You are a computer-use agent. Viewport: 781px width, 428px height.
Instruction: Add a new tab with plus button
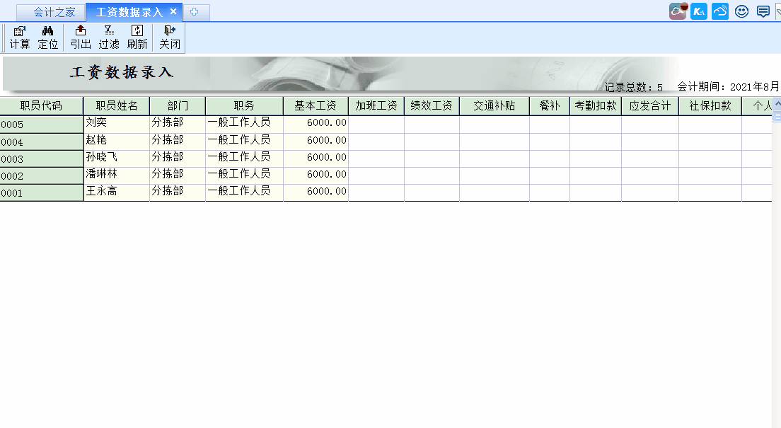pos(195,12)
